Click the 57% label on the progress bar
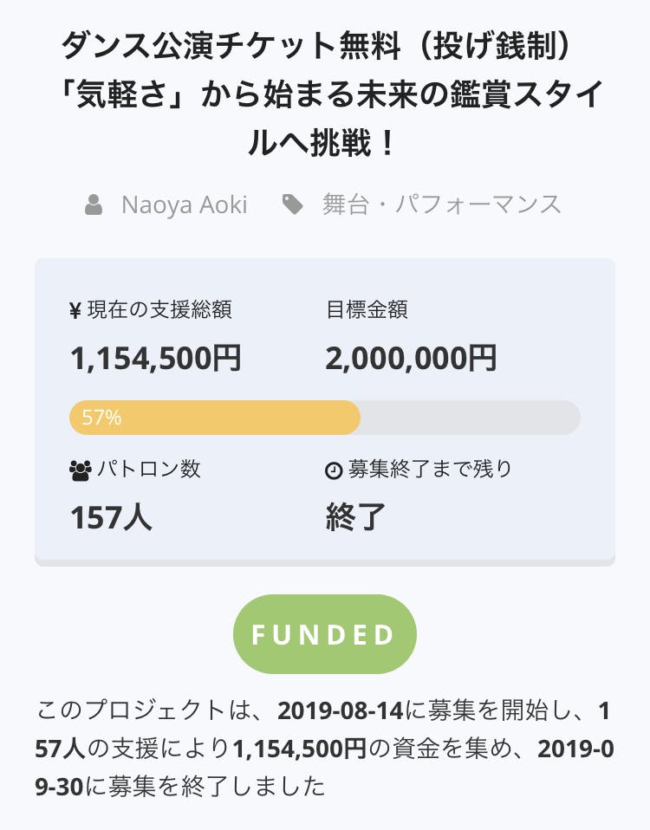The width and height of the screenshot is (650, 830). (x=101, y=418)
